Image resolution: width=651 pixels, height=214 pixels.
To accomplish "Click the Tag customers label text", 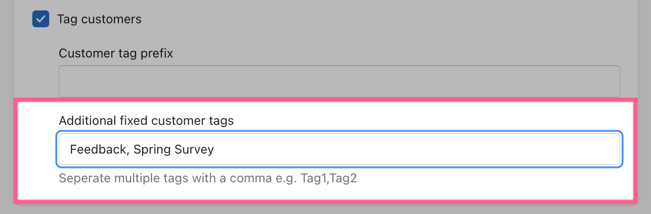I will pos(99,19).
